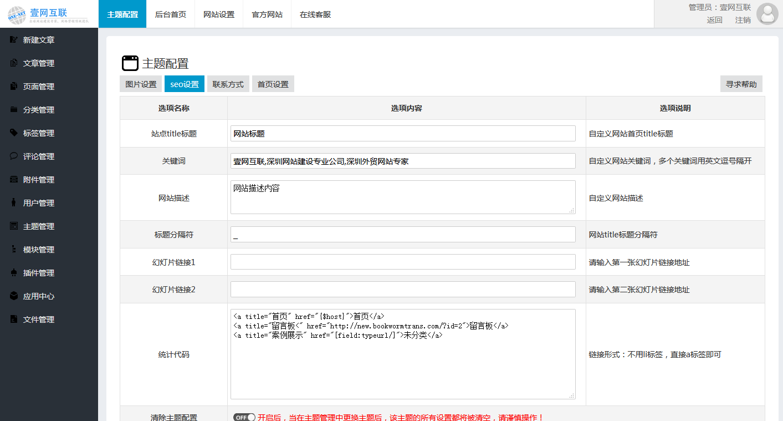Viewport: 783px width, 421px height.
Task: Click the 自定义网站首页title标题 description text
Action: coord(631,134)
